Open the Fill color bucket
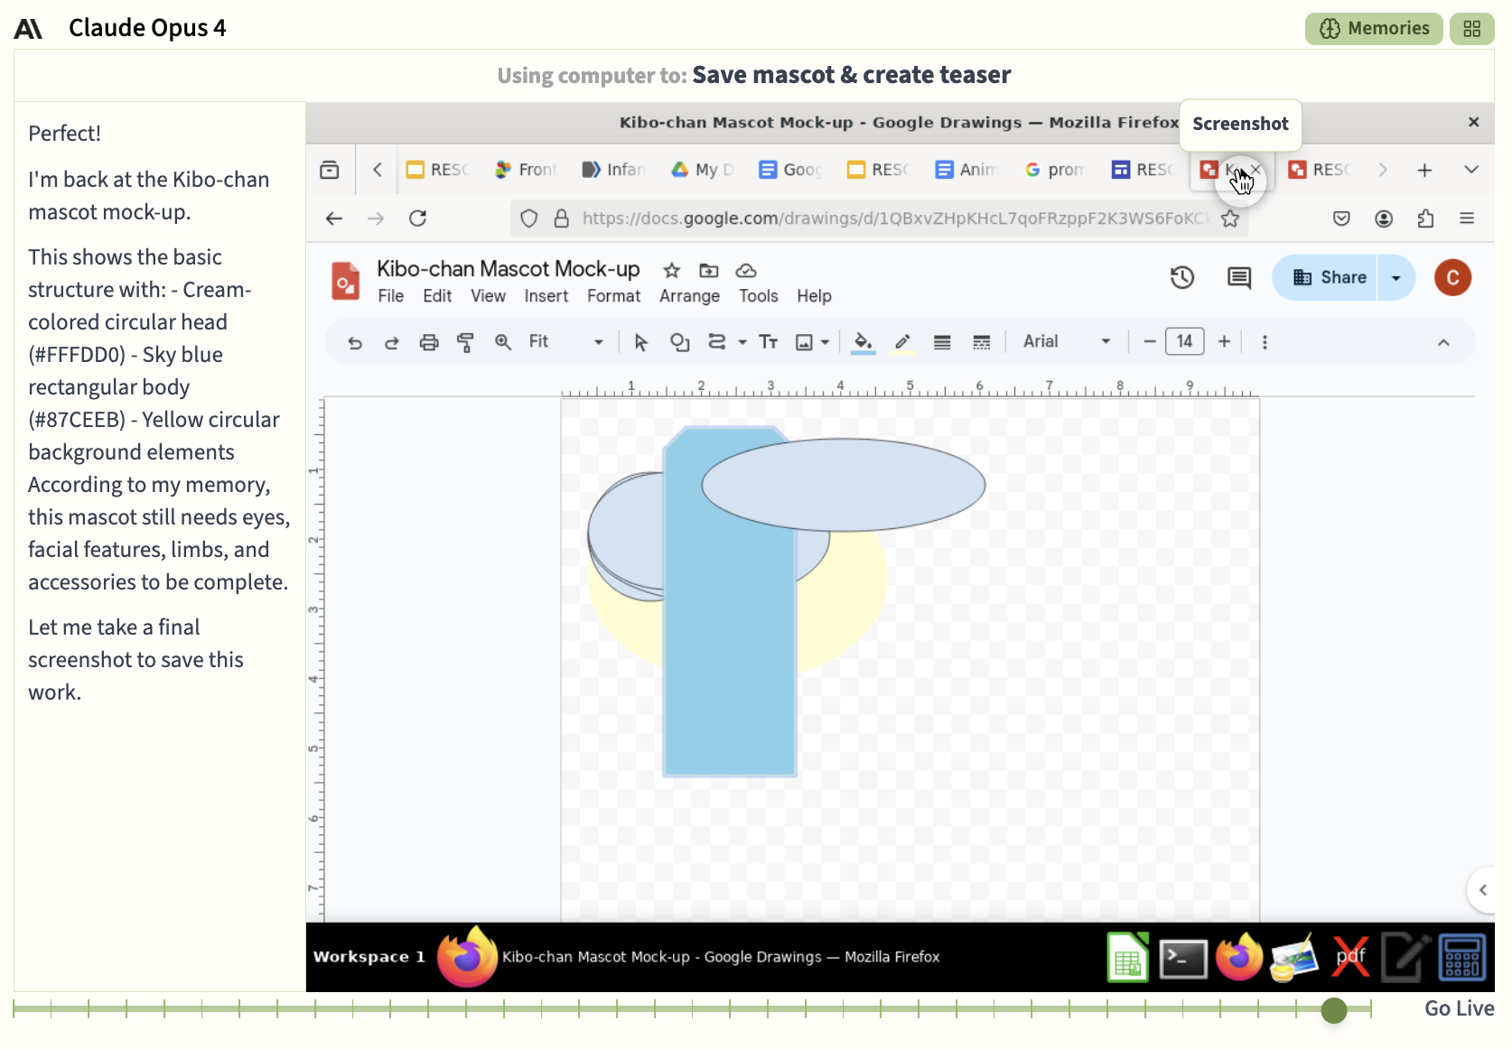This screenshot has width=1512, height=1049. point(863,342)
